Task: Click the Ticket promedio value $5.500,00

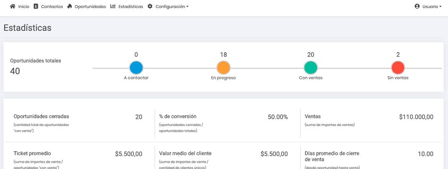Action: tap(129, 154)
